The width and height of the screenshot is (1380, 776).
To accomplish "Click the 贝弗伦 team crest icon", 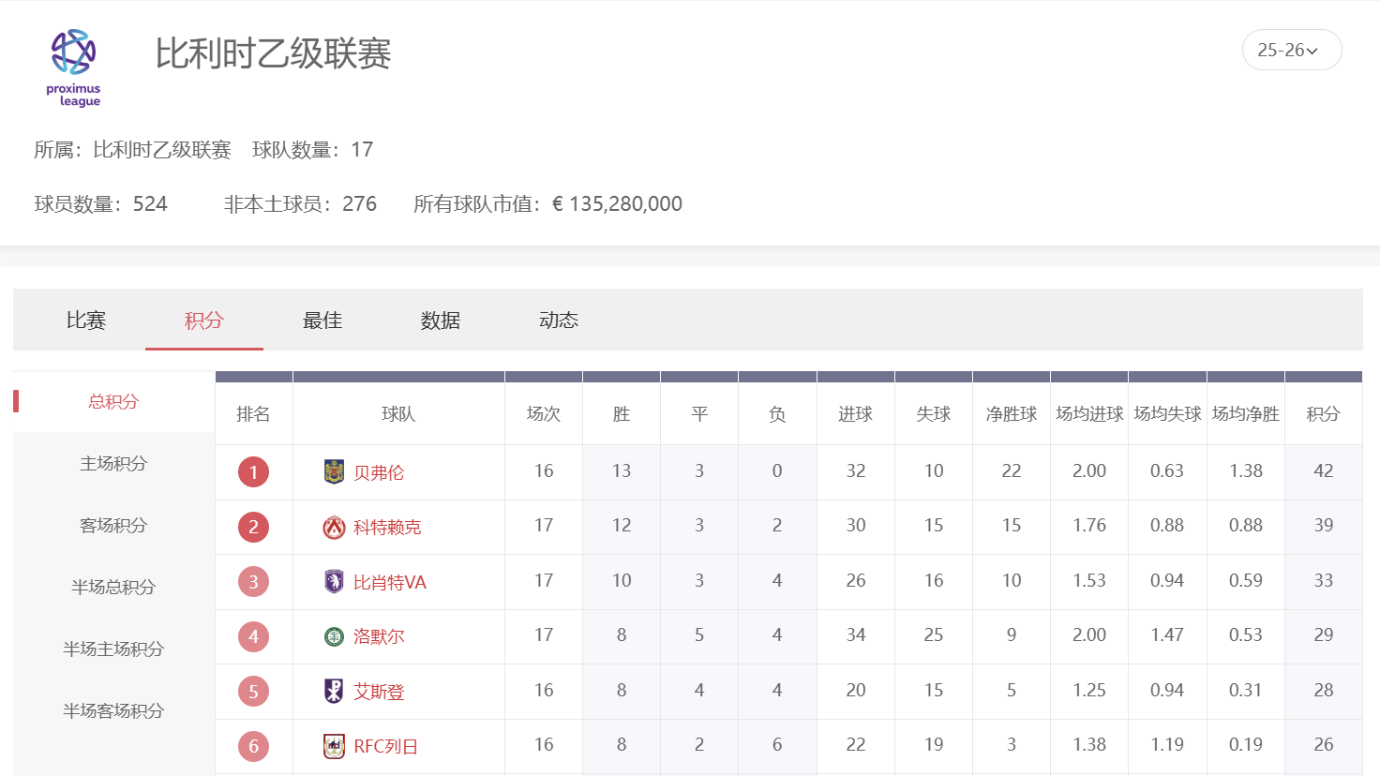I will point(334,471).
